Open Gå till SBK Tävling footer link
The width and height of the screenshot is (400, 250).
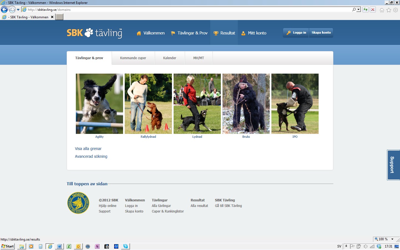tap(228, 206)
